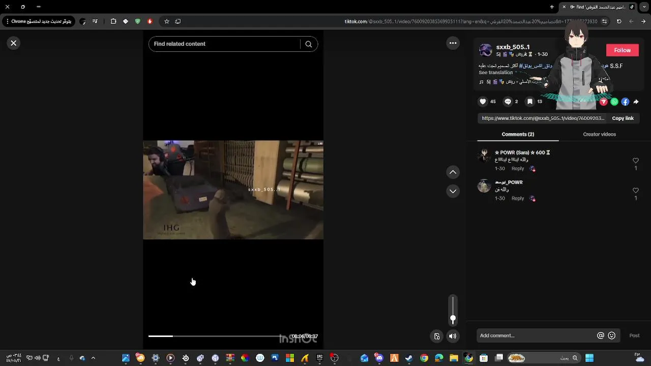The image size is (651, 366).
Task: Adjust the vertical volume slider
Action: click(453, 310)
